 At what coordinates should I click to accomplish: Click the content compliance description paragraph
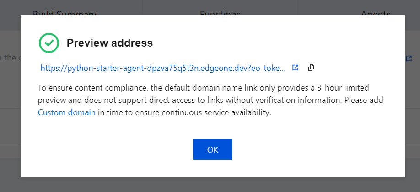[x=210, y=100]
